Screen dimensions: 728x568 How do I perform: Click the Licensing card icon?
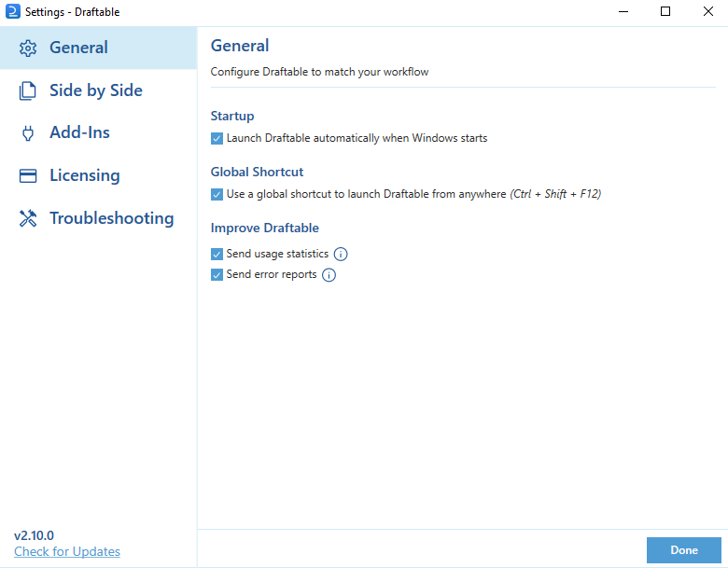click(x=28, y=176)
